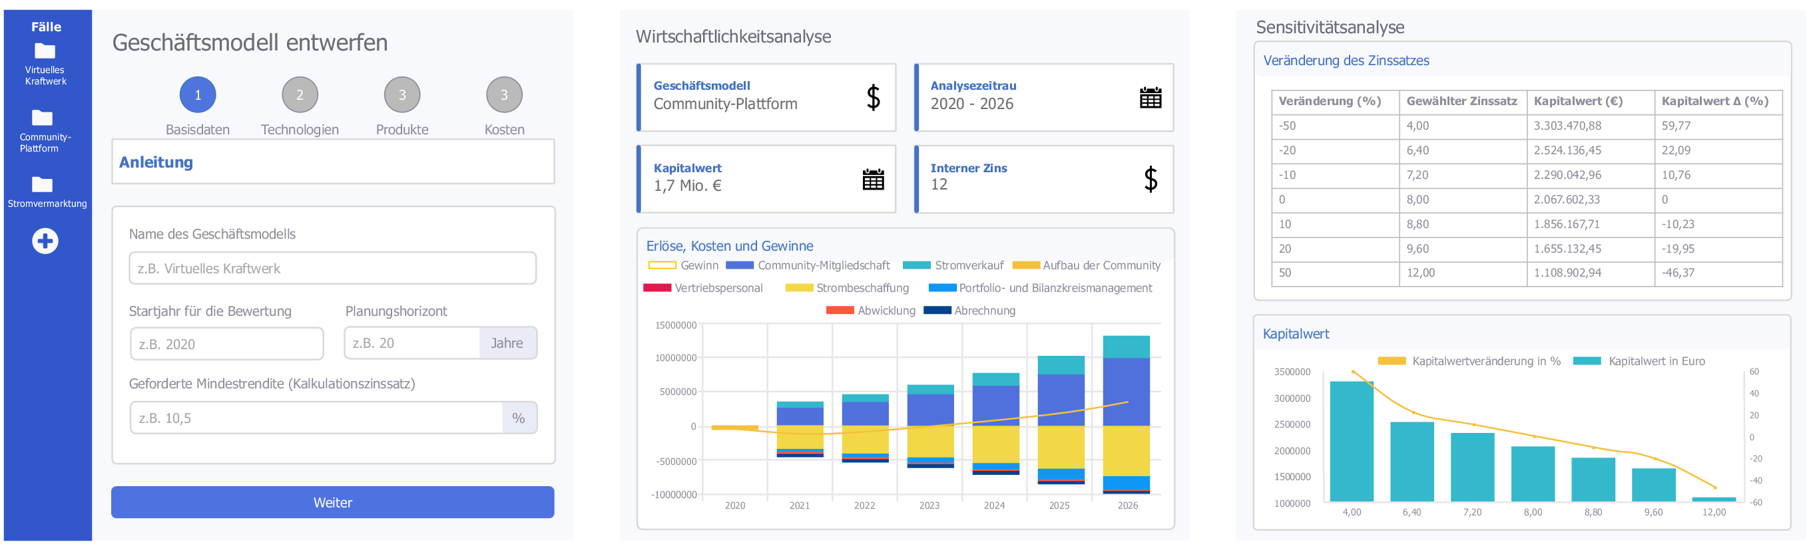The image size is (1809, 548).
Task: Switch to the Produkte step
Action: coord(401,94)
